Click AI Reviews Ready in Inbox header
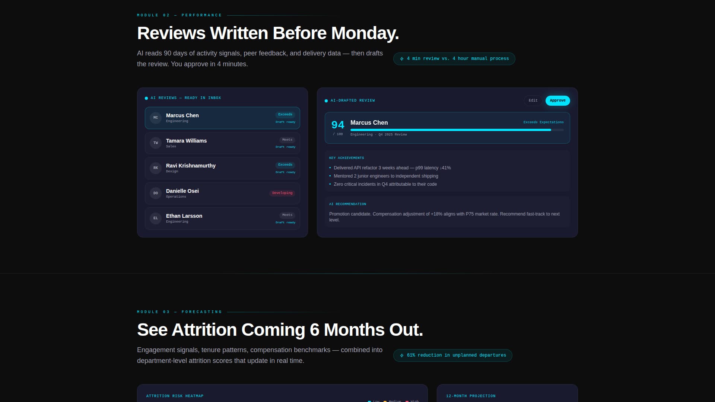The width and height of the screenshot is (715, 402). pyautogui.click(x=185, y=98)
